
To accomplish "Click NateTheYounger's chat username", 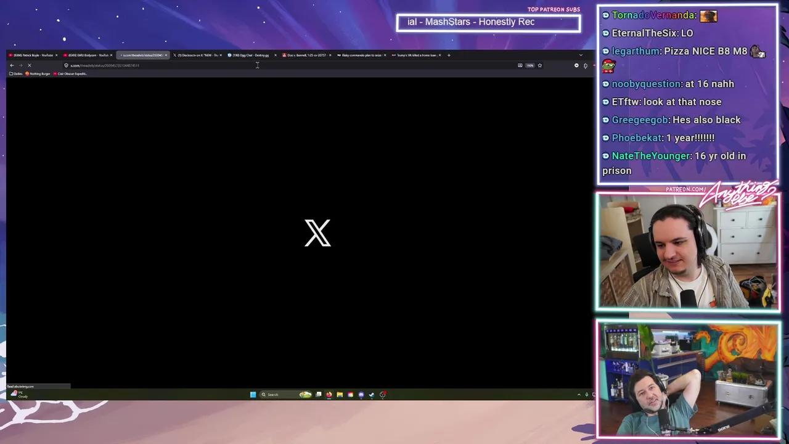I will 652,156.
